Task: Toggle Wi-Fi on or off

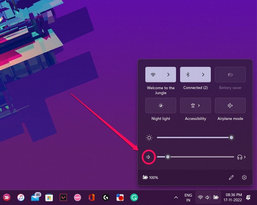Action: point(153,74)
